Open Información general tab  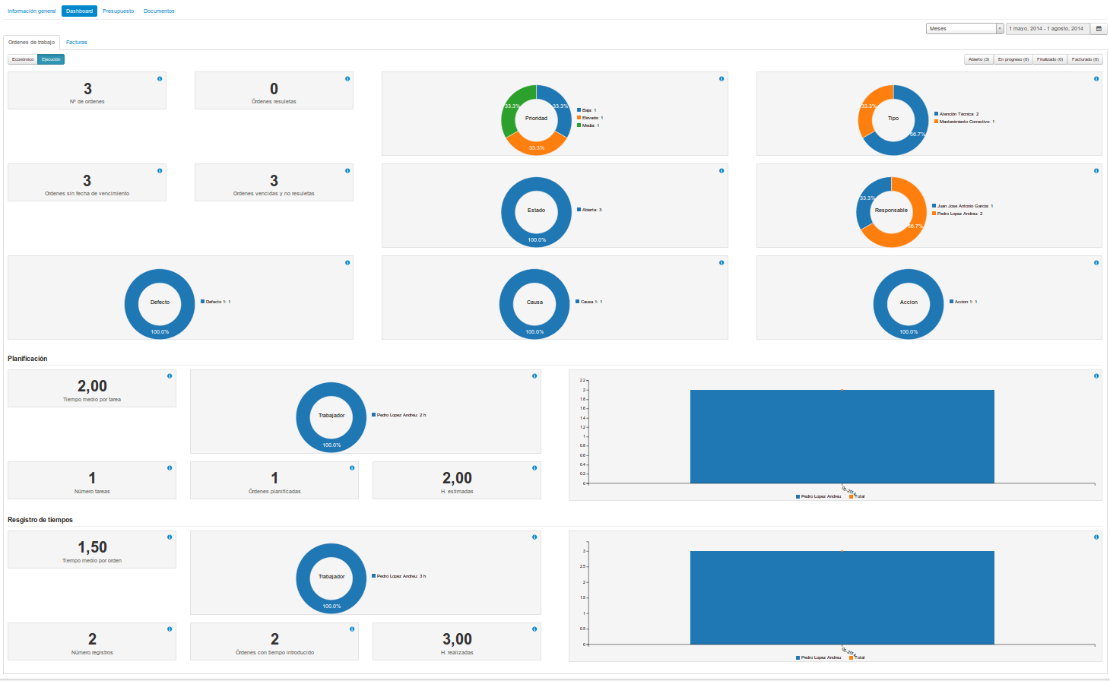pyautogui.click(x=31, y=11)
